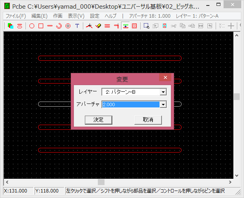Toggle the crosshair cursor button
244x198 pixels.
point(231,26)
